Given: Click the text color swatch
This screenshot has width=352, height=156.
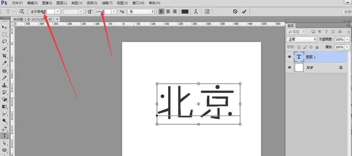Looking at the screenshot, I should point(185,12).
